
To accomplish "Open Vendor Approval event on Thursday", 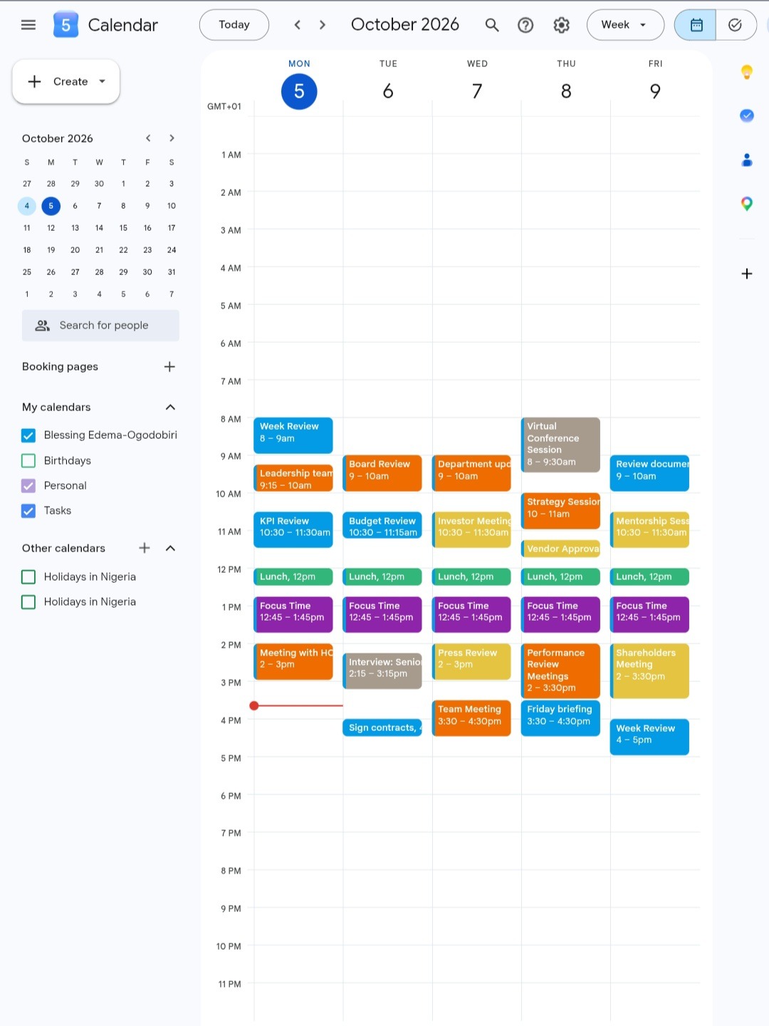I will click(x=560, y=549).
